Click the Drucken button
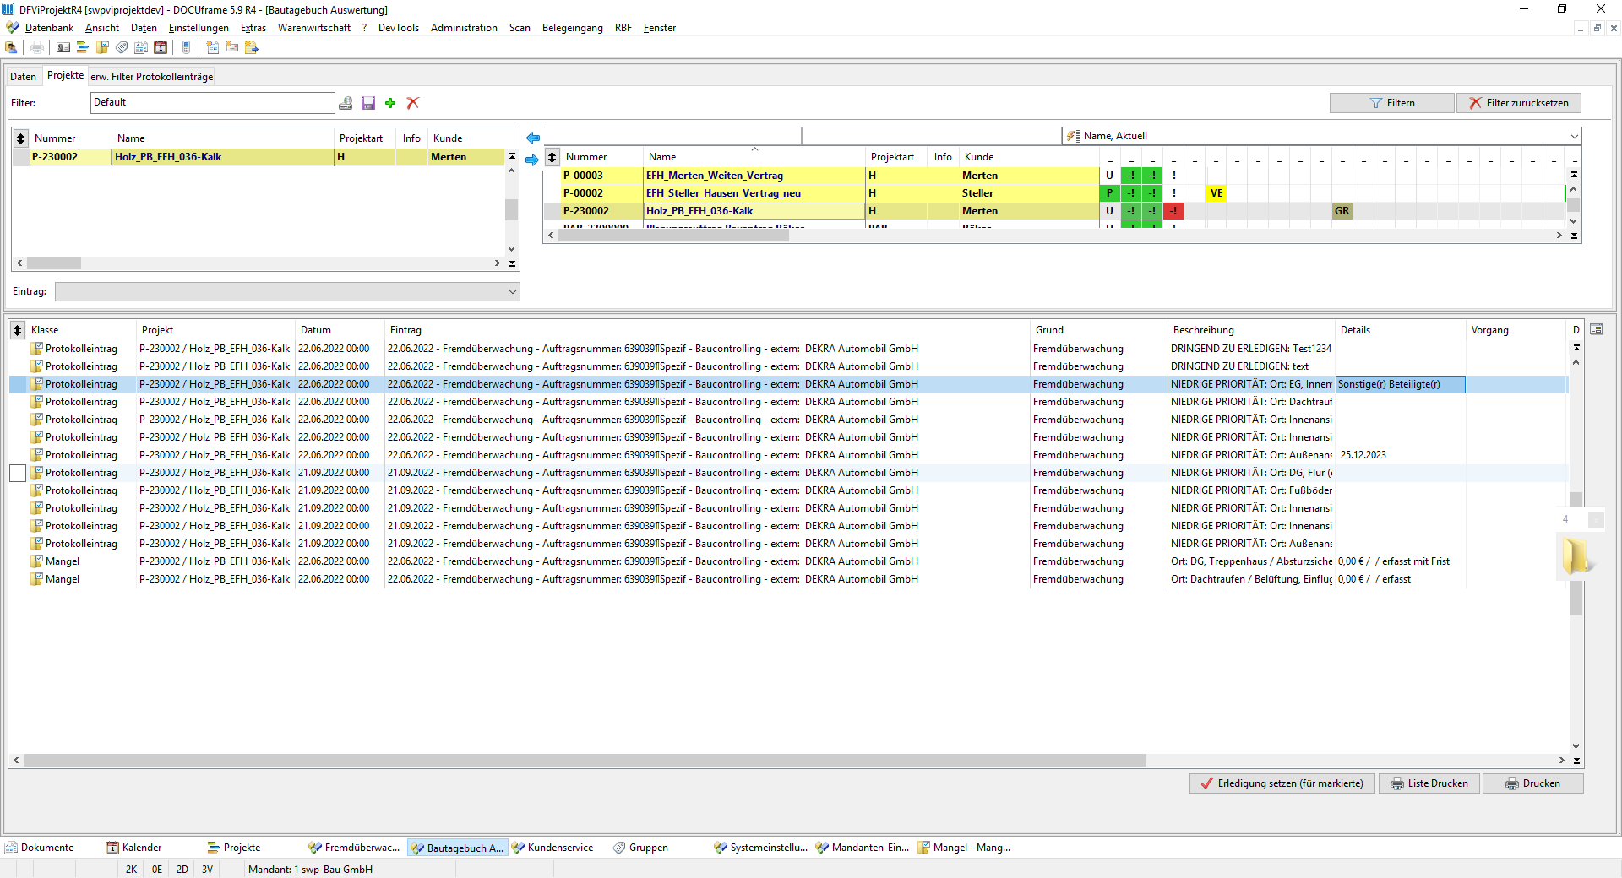 pos(1532,783)
